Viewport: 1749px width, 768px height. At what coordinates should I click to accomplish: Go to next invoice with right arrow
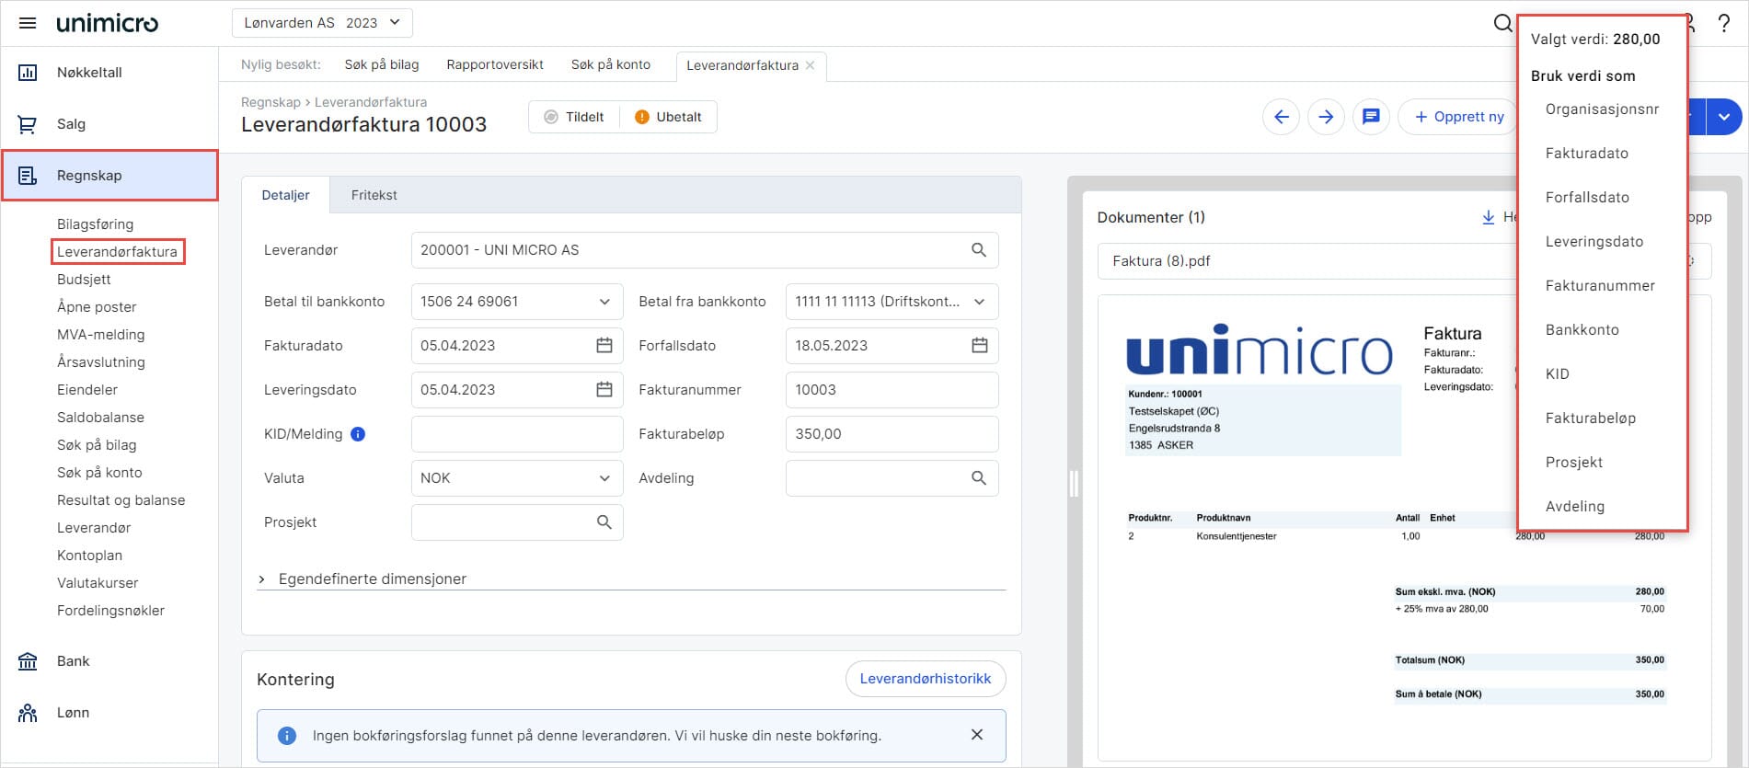click(x=1326, y=117)
